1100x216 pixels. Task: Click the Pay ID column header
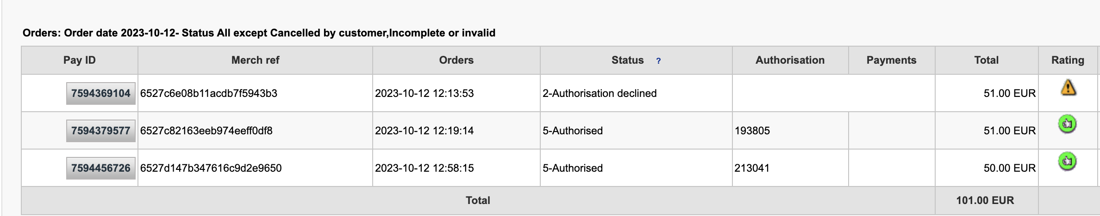pyautogui.click(x=80, y=60)
